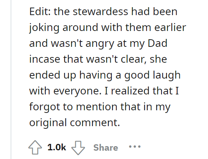
Task: Click the Share button below the comment
Action: 106,148
